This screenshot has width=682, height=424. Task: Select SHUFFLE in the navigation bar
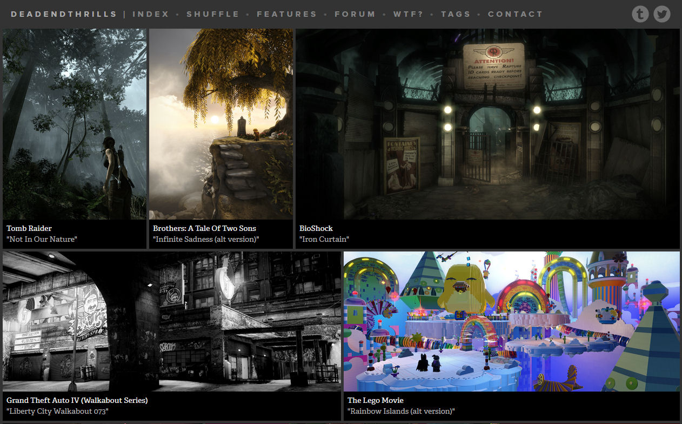pyautogui.click(x=212, y=14)
